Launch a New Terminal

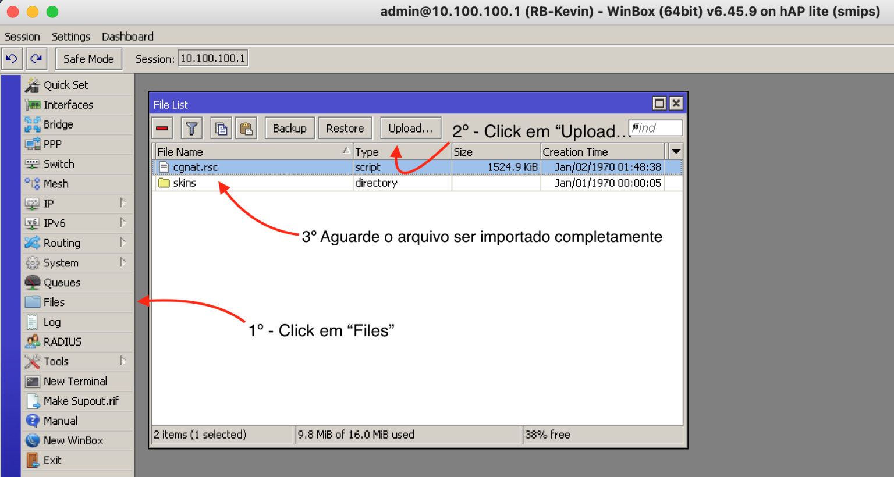click(x=74, y=381)
